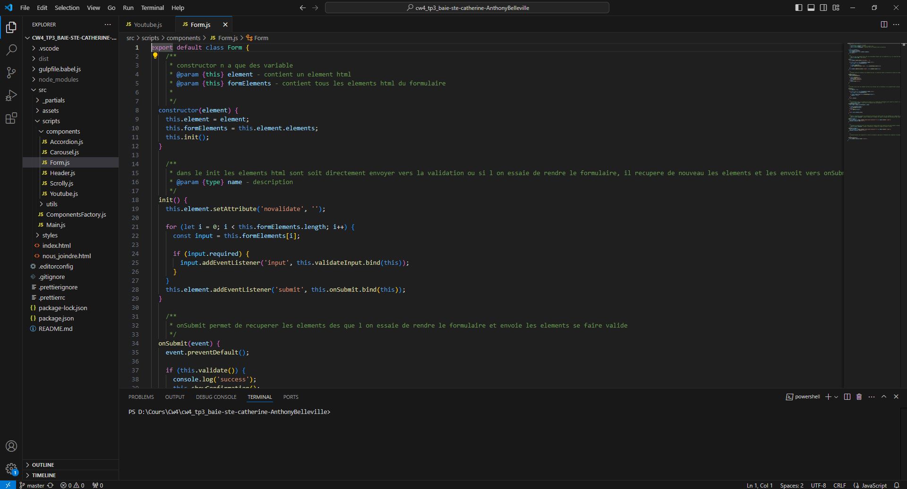
Task: Open errors and warnings count in status bar
Action: (x=72, y=485)
